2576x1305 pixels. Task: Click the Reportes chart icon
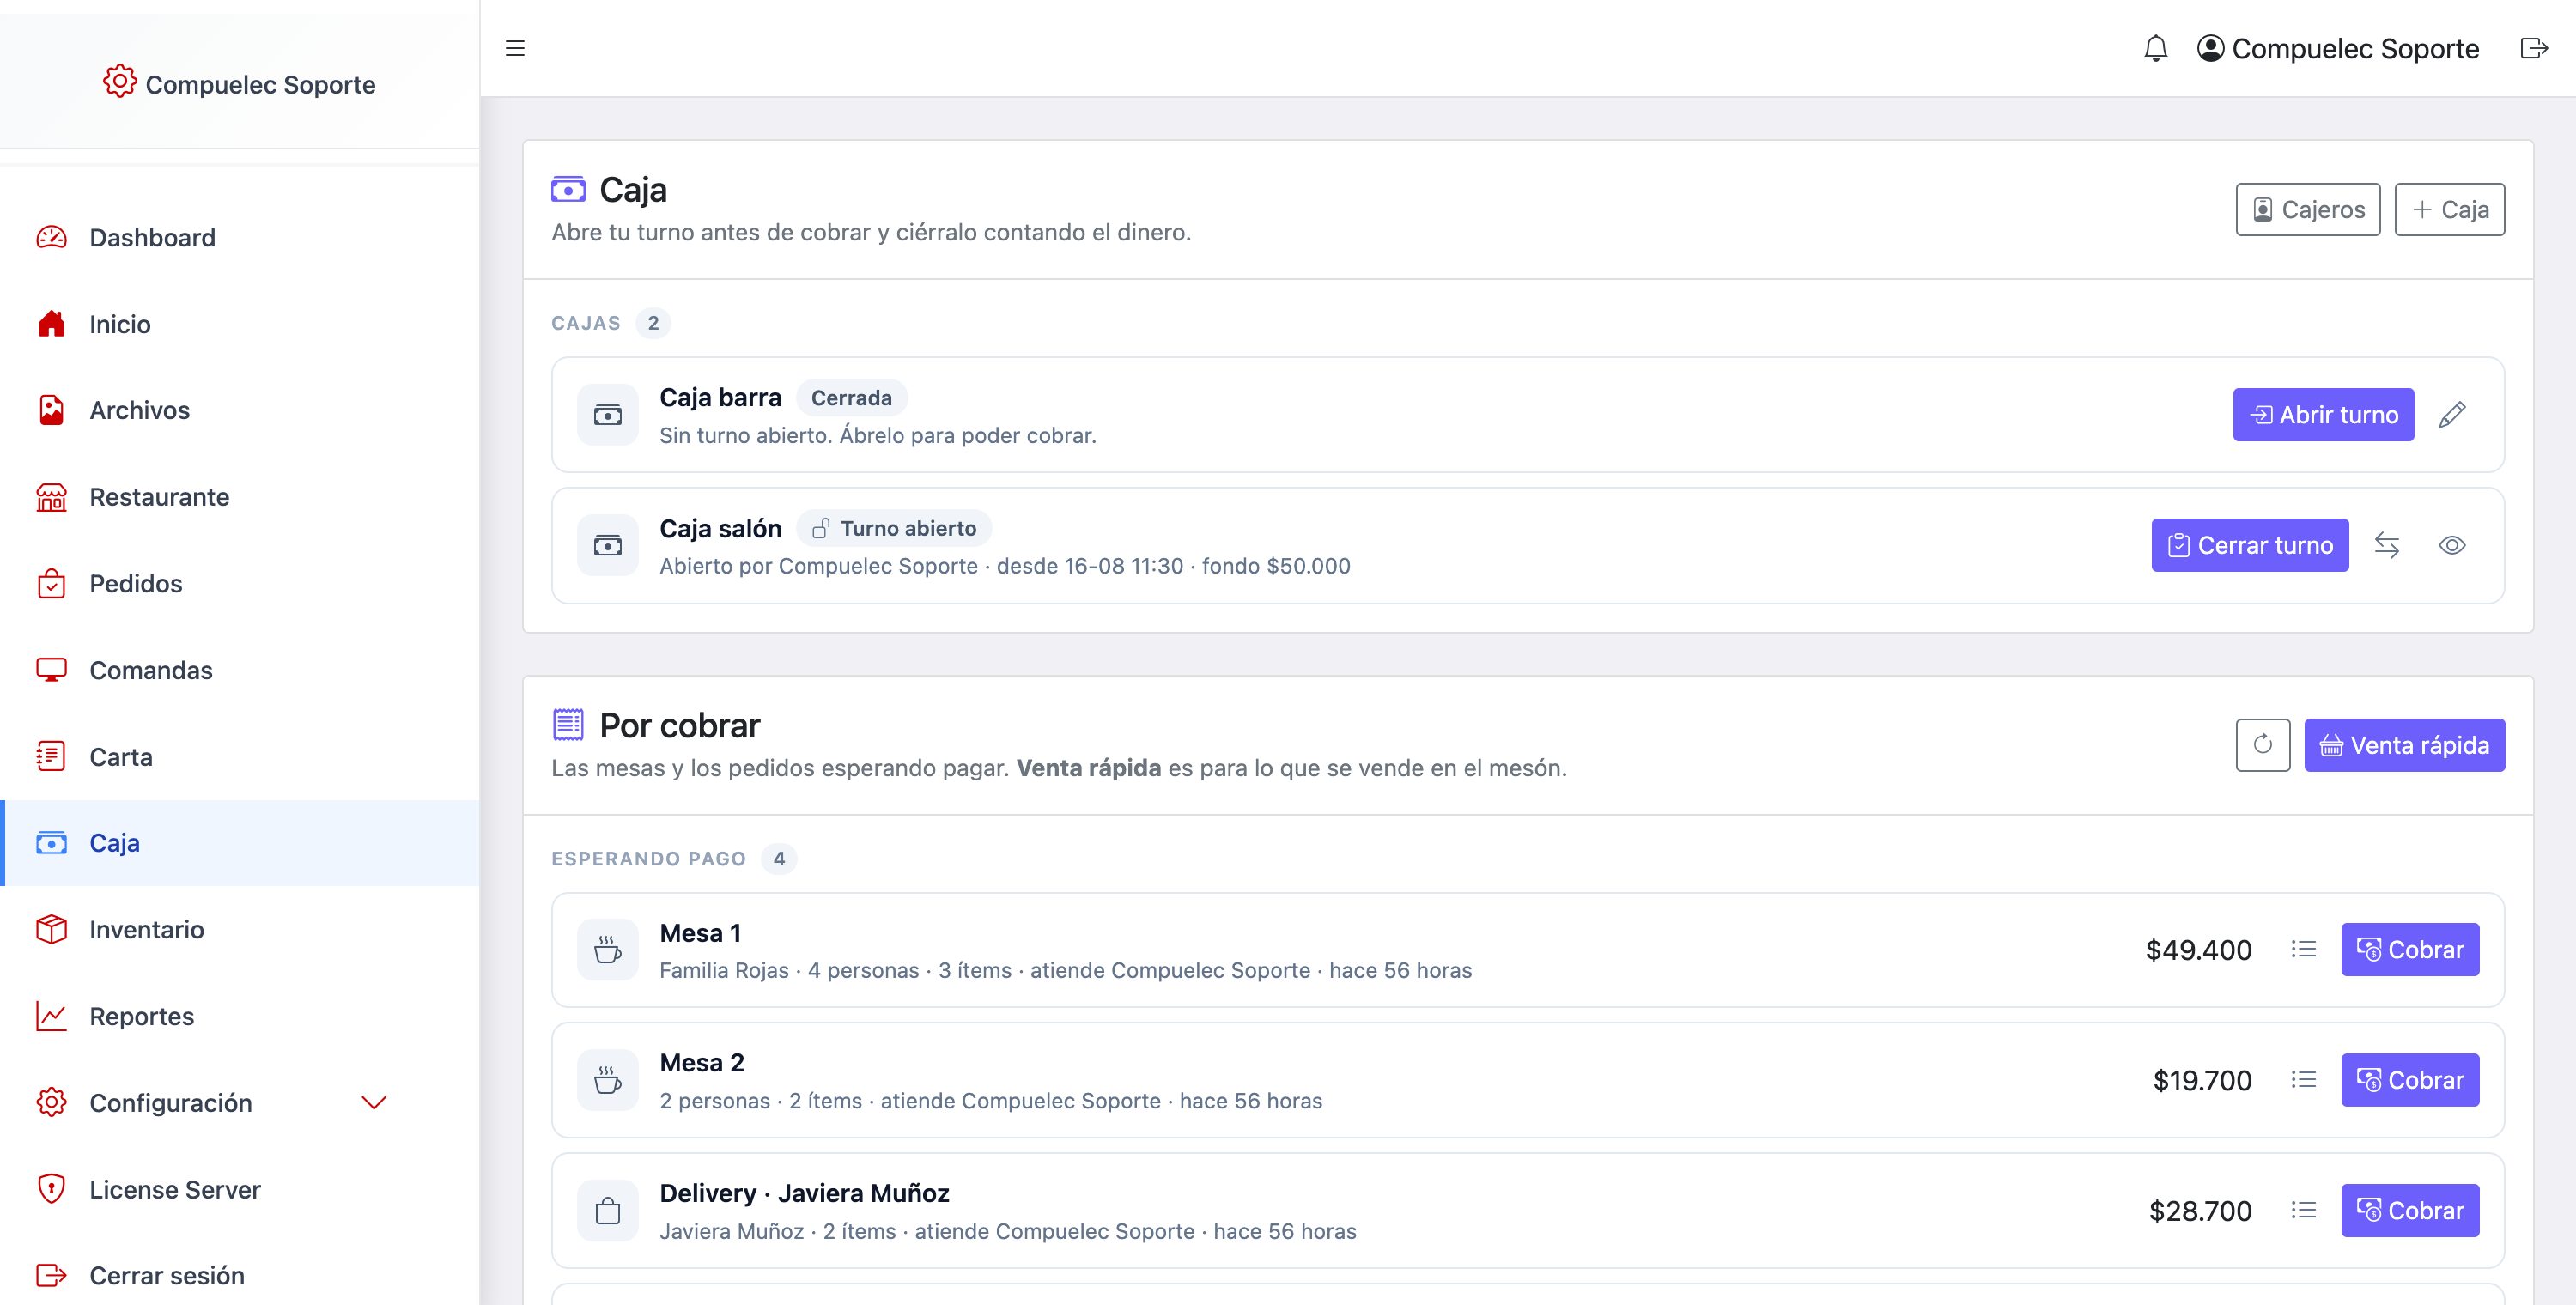click(51, 1016)
